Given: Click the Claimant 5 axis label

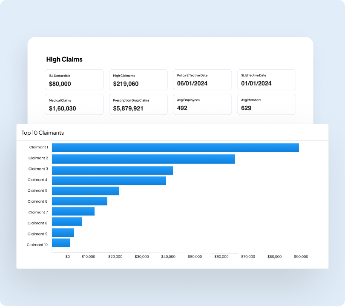Looking at the screenshot, I should pyautogui.click(x=37, y=190).
